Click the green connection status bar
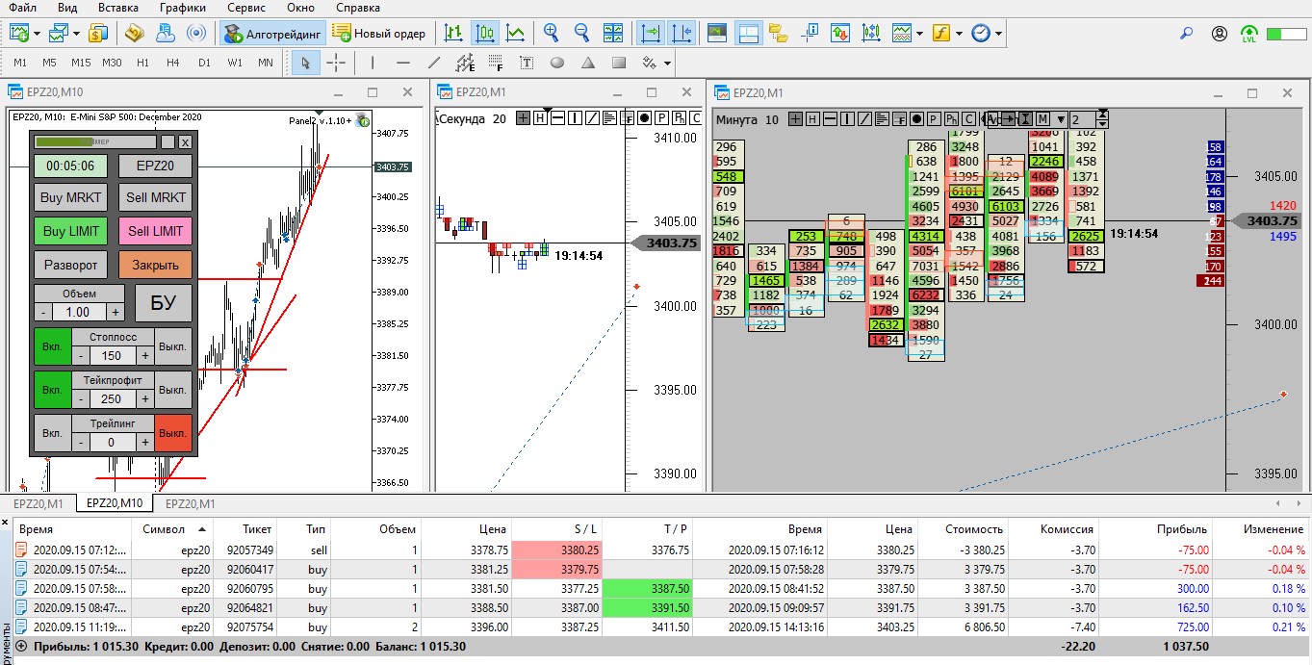This screenshot has height=665, width=1312. [x=1286, y=34]
